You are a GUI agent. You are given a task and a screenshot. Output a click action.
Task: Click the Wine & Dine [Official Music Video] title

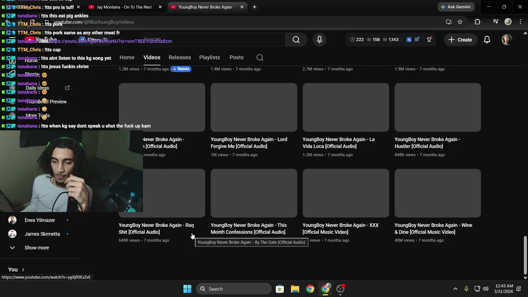pyautogui.click(x=433, y=229)
